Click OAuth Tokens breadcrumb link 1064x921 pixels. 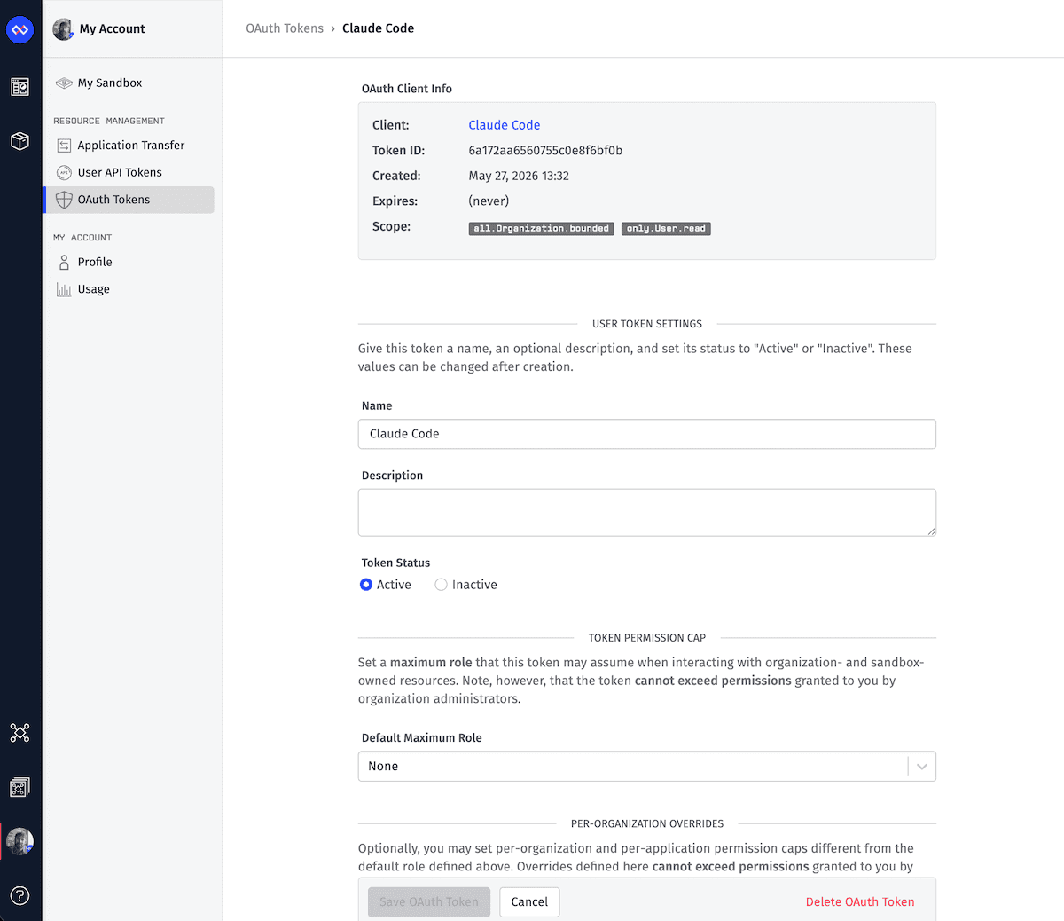[x=285, y=28]
